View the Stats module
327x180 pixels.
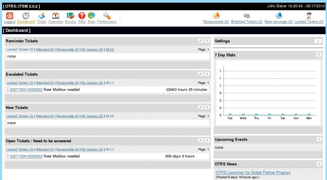click(x=91, y=16)
